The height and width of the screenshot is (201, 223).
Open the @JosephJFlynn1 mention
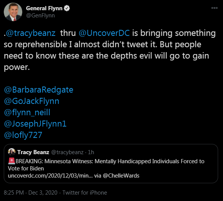pyautogui.click(x=35, y=124)
